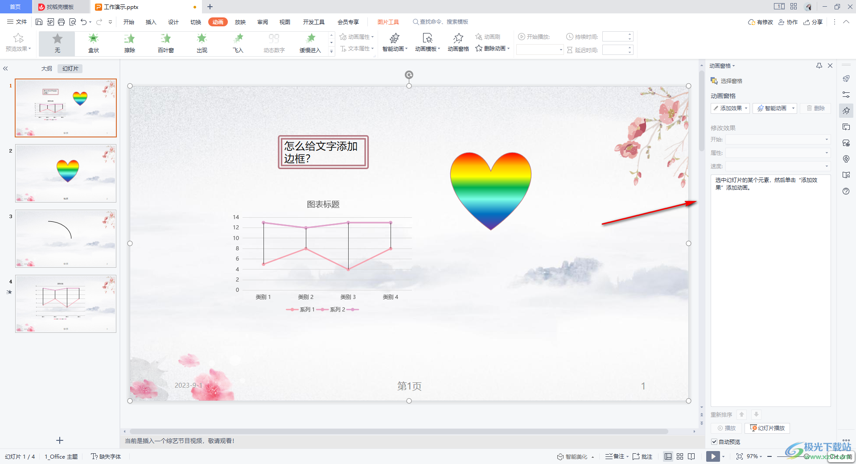Select slide 3 thumbnail with curve
Screen dimensions: 856x464
66,239
